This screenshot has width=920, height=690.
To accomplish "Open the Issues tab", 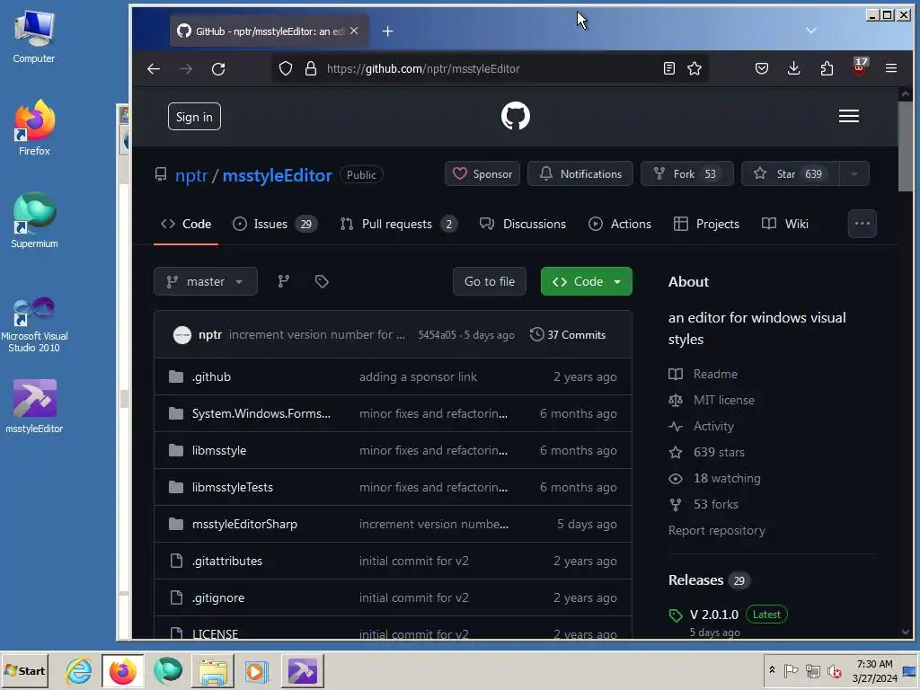I will click(x=275, y=224).
